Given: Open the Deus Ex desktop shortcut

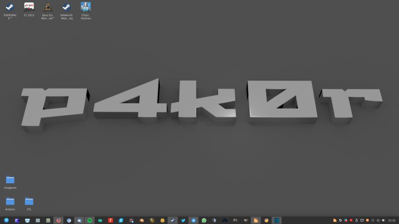Looking at the screenshot, I should [48, 7].
